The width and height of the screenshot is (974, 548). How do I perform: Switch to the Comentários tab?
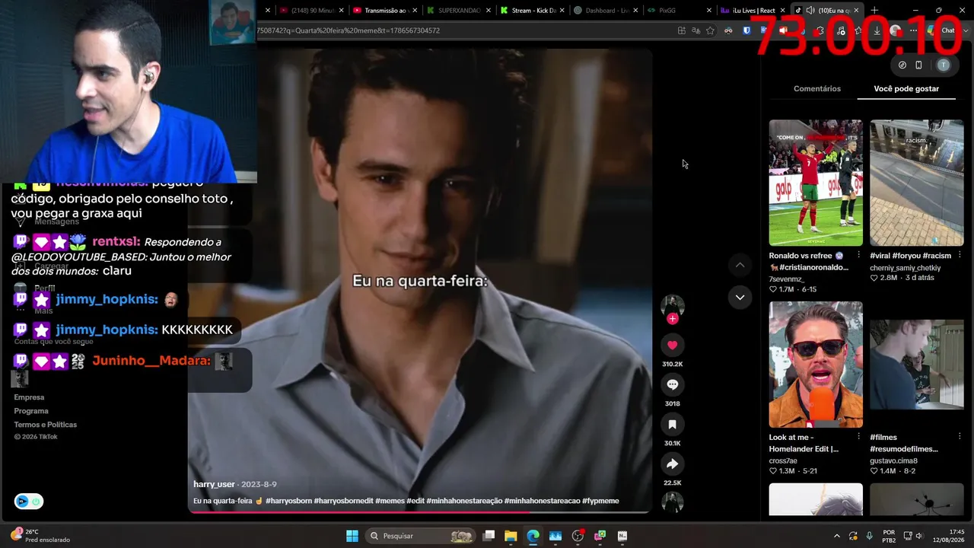(x=817, y=89)
